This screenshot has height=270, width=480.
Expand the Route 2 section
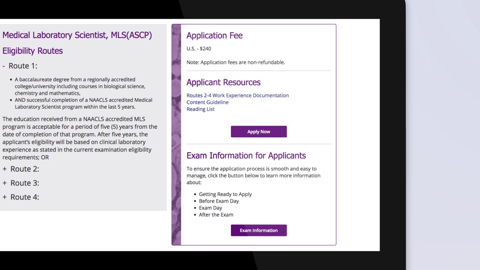21,169
